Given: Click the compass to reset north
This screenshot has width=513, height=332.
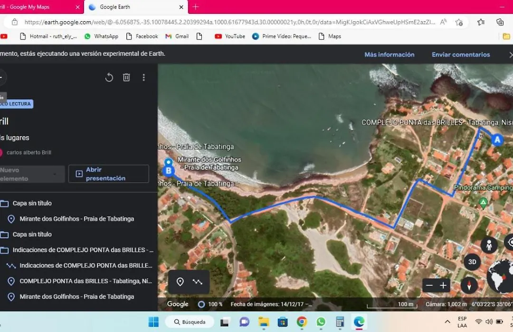Looking at the screenshot, I should [469, 285].
